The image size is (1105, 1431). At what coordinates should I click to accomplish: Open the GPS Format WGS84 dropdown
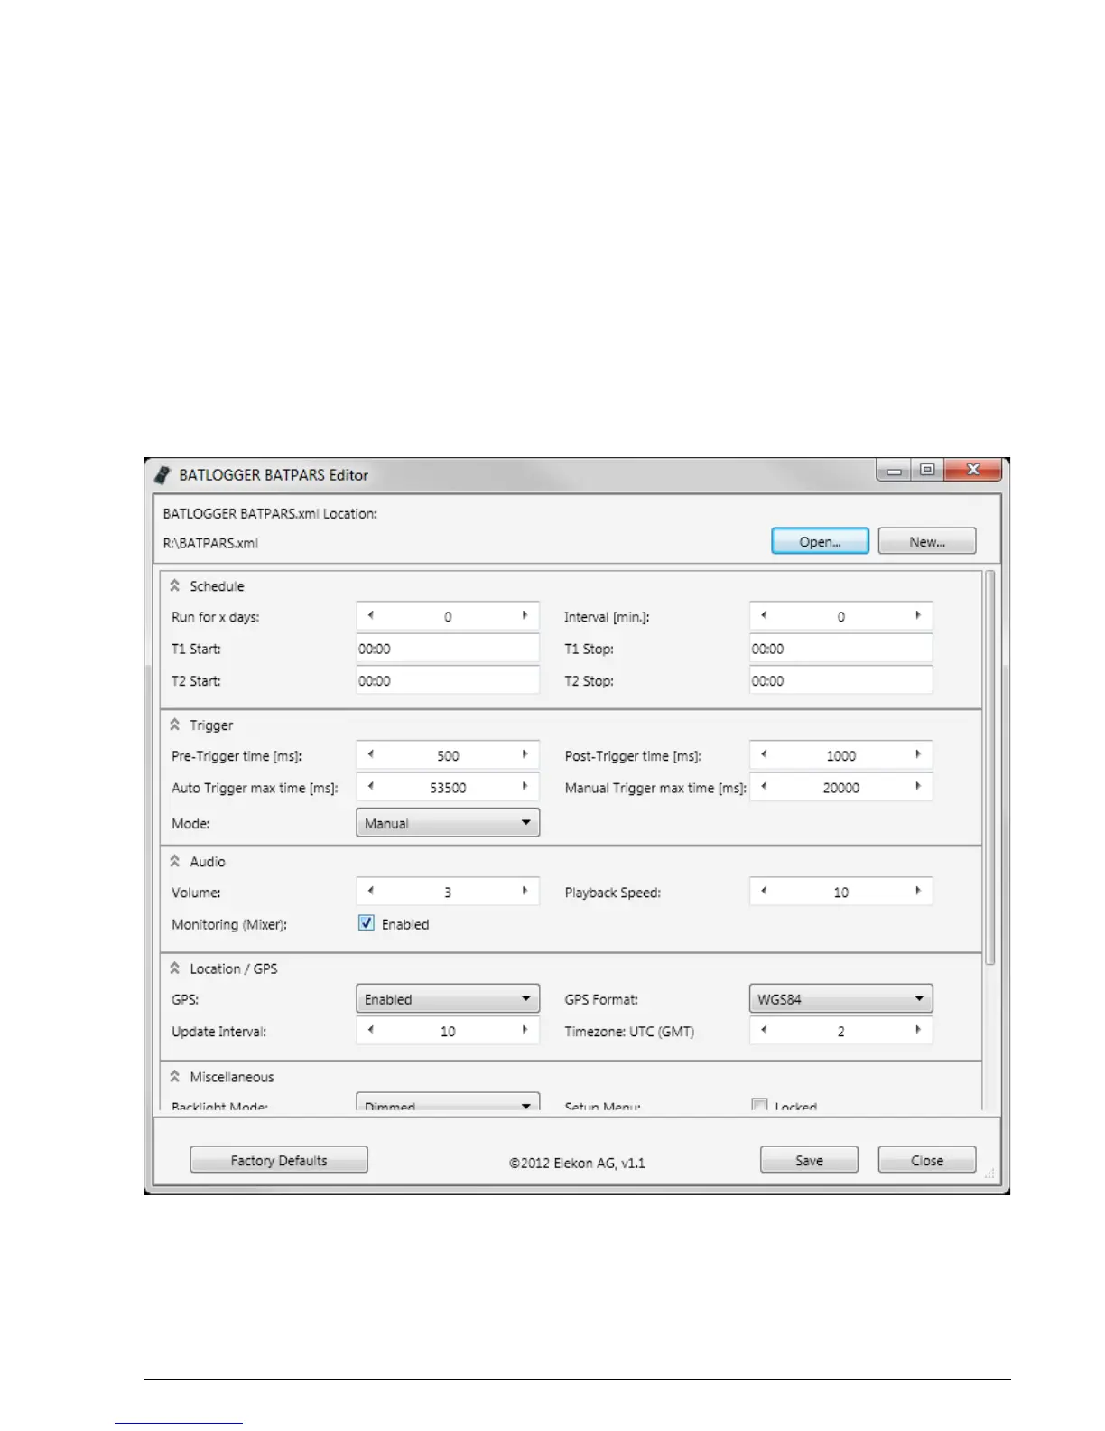click(x=840, y=998)
